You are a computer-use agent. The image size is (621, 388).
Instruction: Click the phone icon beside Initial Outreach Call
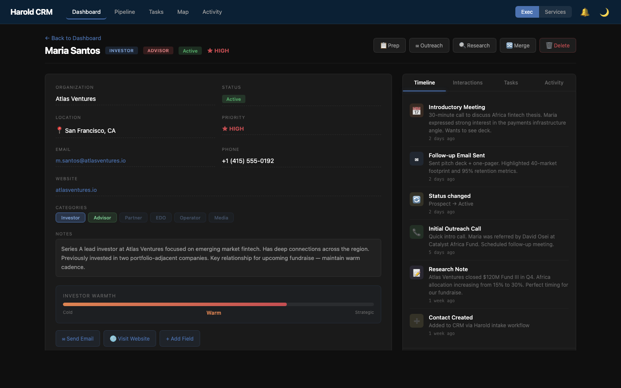(x=416, y=232)
